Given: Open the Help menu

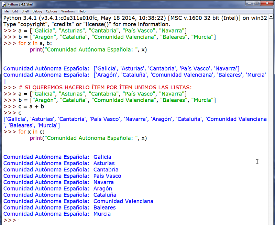Looking at the screenshot, I should tap(82, 11).
